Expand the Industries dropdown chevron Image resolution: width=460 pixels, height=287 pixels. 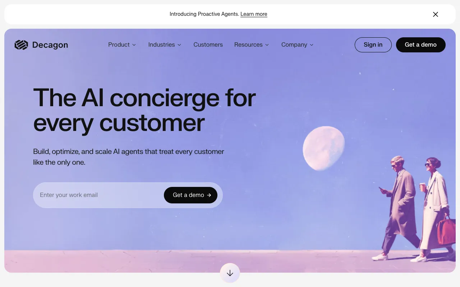(179, 45)
